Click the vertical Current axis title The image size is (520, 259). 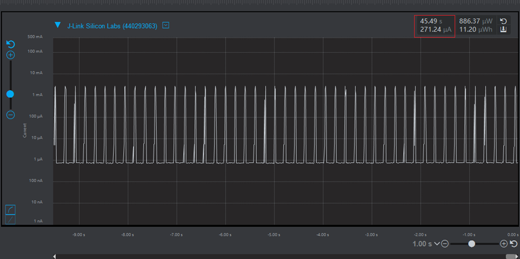25,130
